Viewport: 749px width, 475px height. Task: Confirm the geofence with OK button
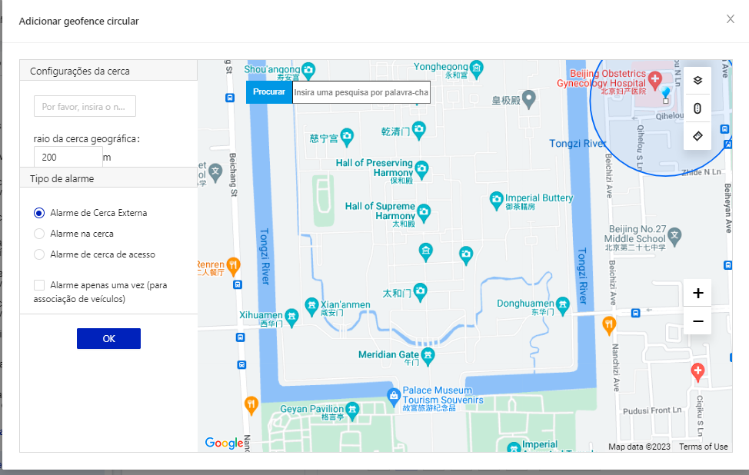[x=108, y=339]
